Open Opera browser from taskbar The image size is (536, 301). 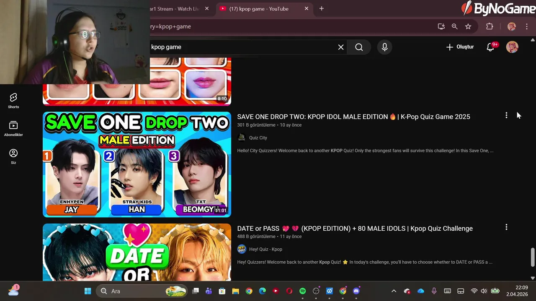click(289, 291)
